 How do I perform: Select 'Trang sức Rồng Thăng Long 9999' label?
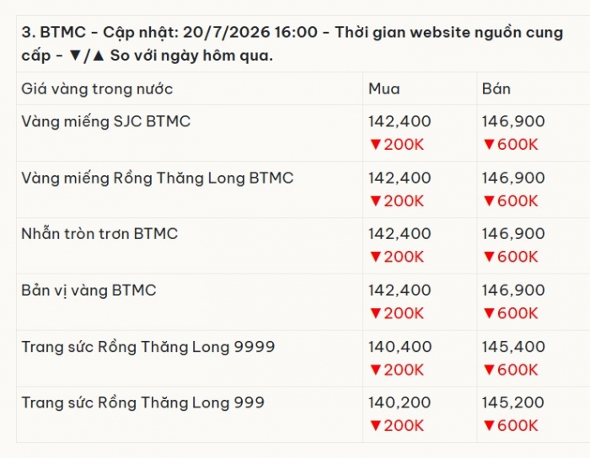(x=147, y=346)
